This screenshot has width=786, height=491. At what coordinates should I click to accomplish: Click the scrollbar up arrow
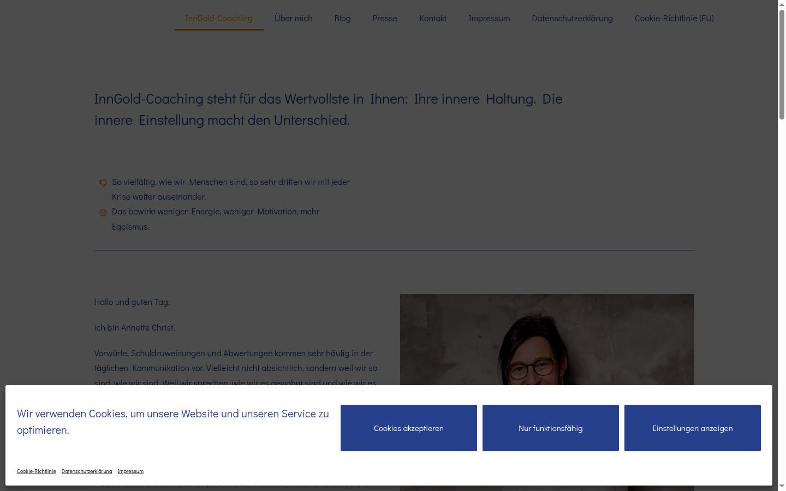pyautogui.click(x=782, y=4)
